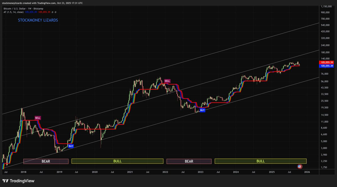This screenshot has width=337, height=187.
Task: Click the SELL signal label near 2022
Action: point(167,81)
